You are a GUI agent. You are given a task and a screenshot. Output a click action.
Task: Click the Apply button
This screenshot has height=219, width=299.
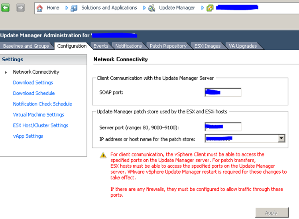pyautogui.click(x=272, y=213)
